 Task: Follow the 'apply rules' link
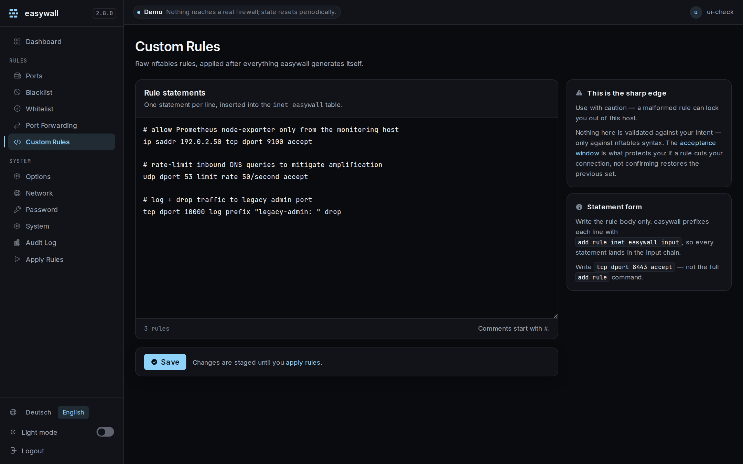point(303,362)
